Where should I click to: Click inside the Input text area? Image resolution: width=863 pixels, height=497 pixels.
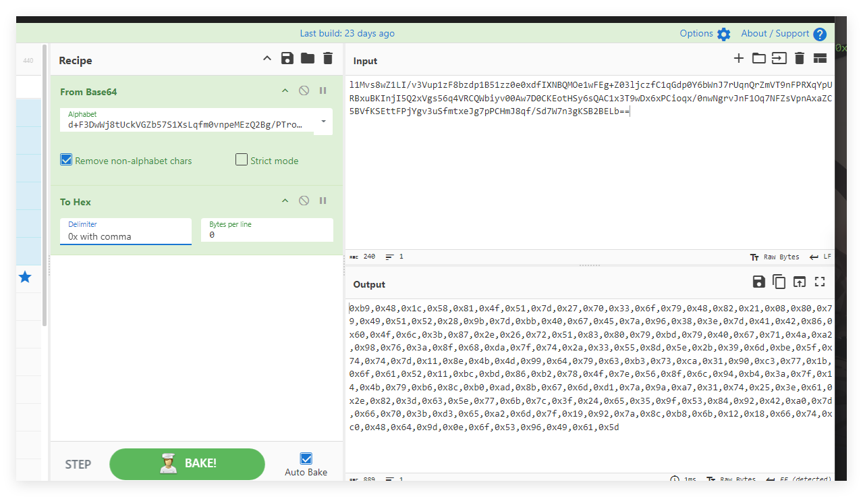point(590,162)
